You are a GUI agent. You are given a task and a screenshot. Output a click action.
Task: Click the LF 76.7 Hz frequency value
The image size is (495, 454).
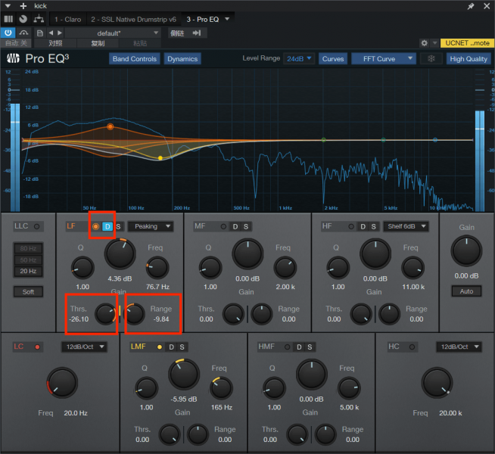158,287
